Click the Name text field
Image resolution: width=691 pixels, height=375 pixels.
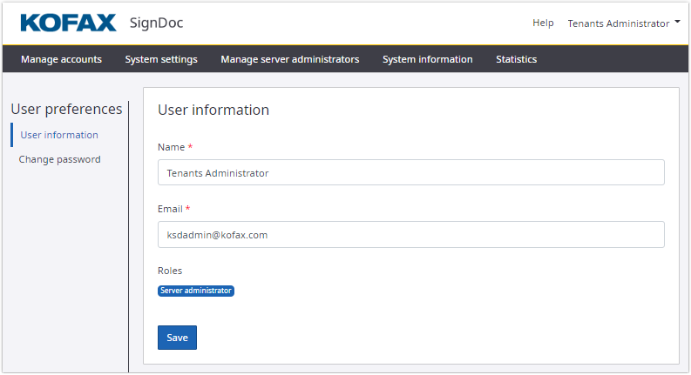tap(410, 172)
